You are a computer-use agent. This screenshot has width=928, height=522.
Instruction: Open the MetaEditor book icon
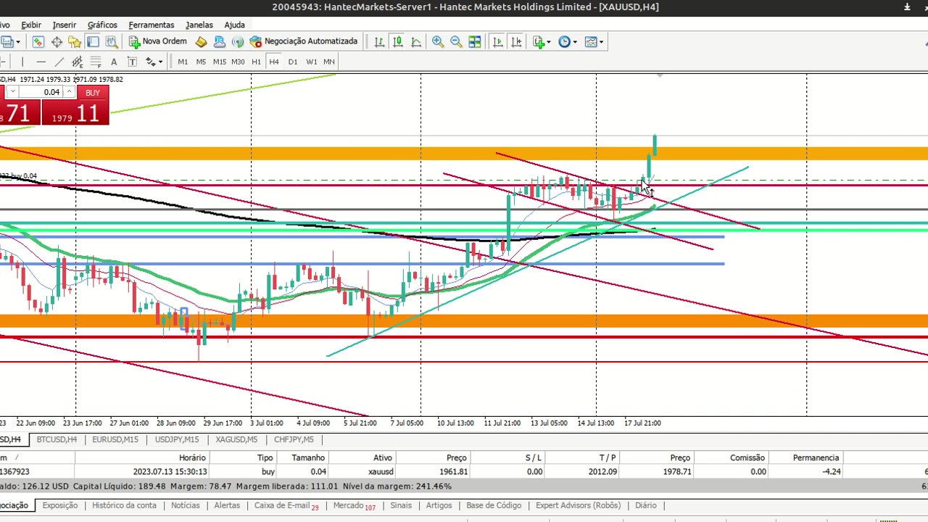click(x=201, y=41)
